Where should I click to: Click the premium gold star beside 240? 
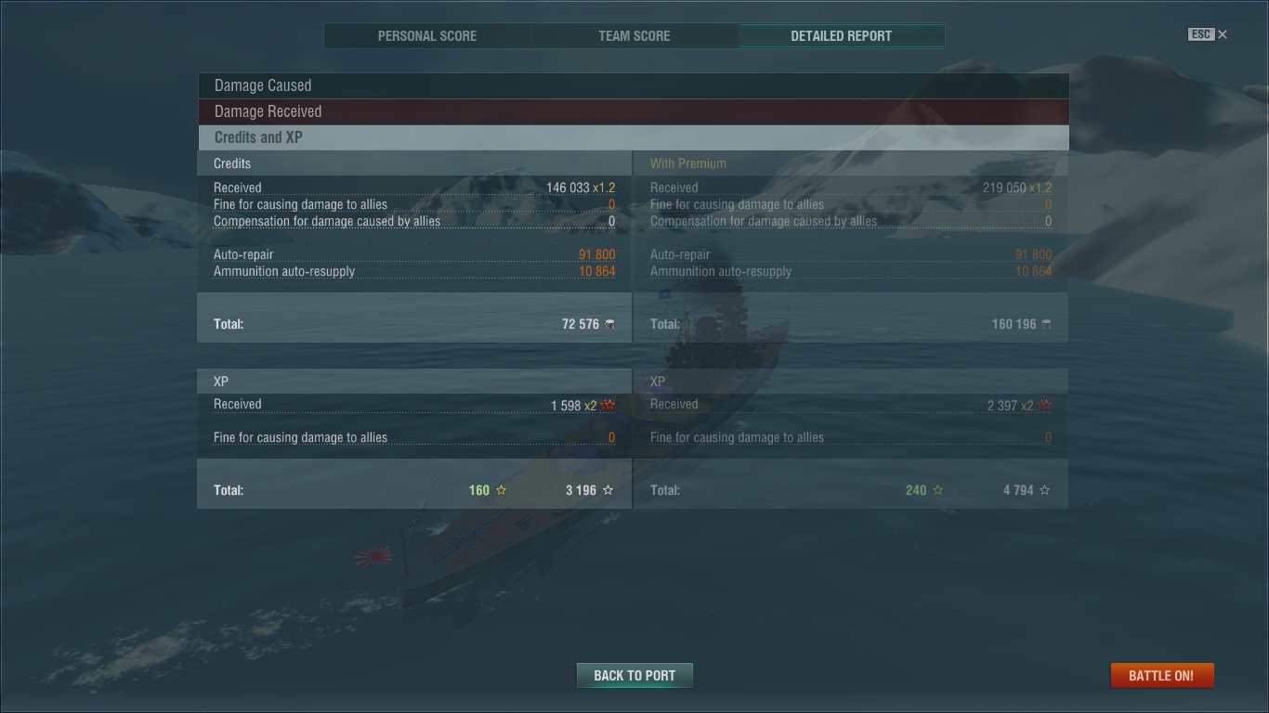pyautogui.click(x=937, y=490)
